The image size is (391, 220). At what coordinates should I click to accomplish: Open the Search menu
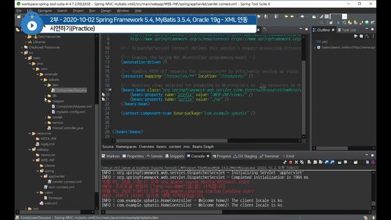62,11
